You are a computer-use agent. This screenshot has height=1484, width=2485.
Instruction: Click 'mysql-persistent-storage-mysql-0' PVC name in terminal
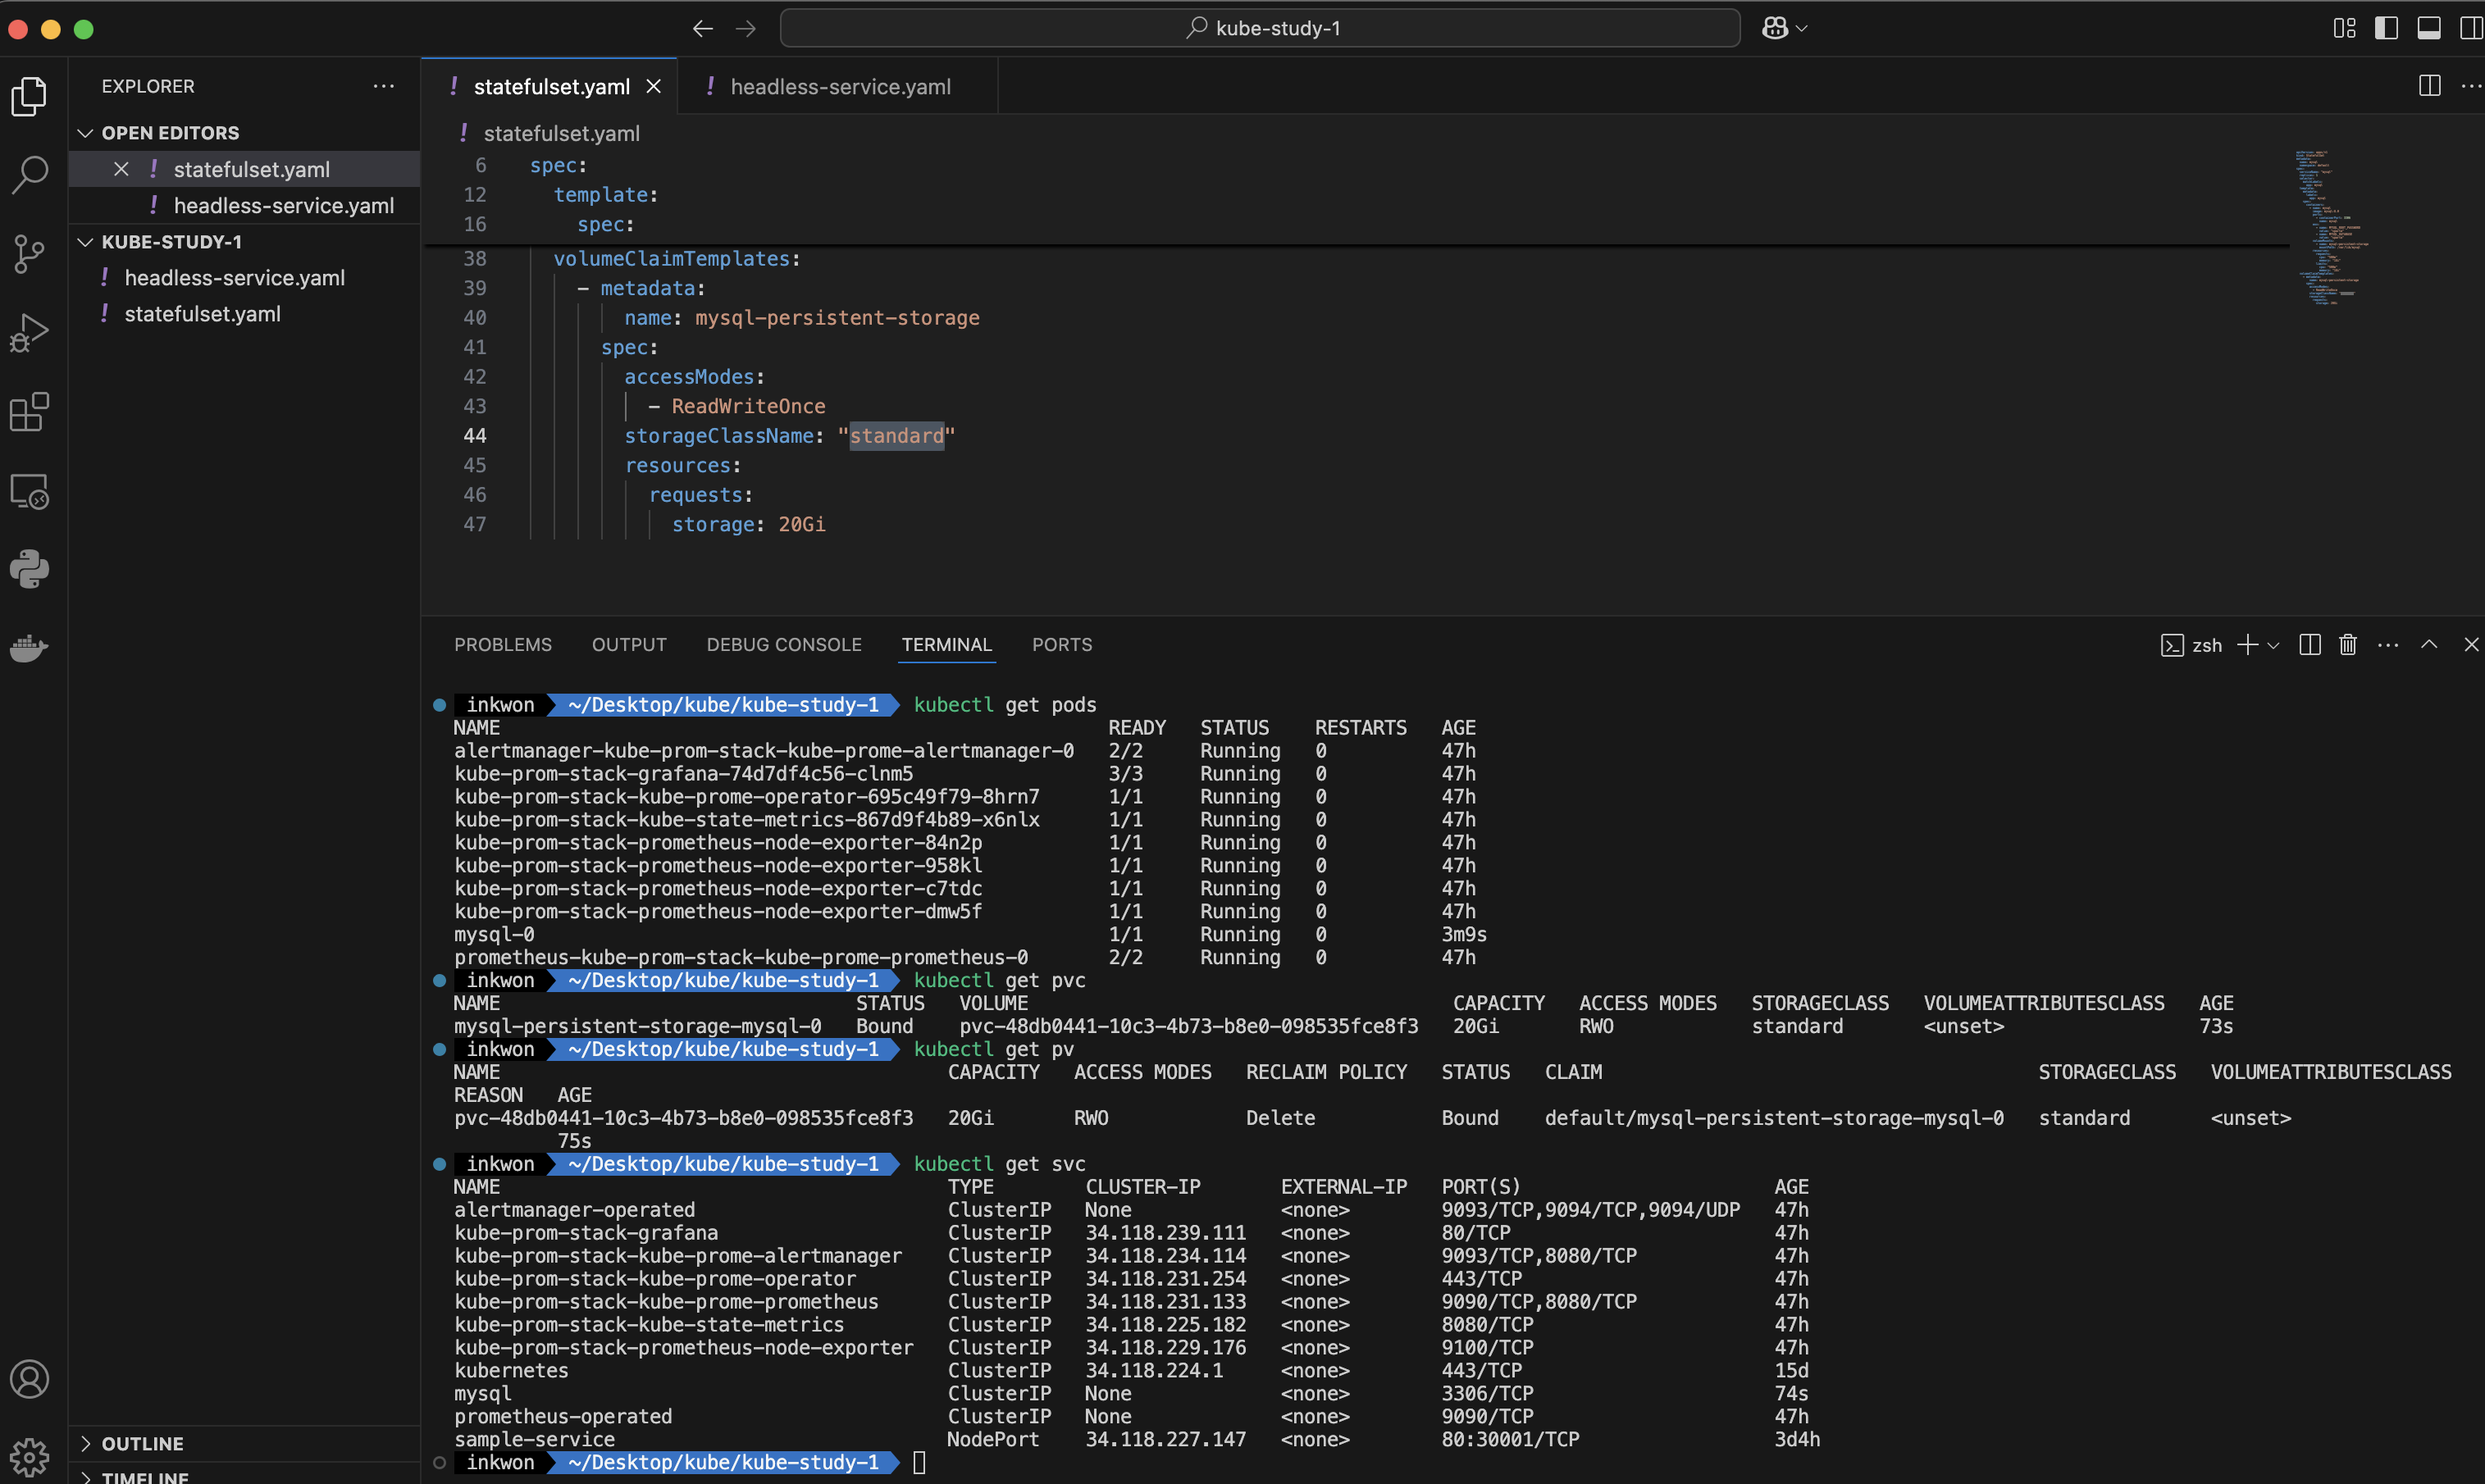coord(637,1027)
